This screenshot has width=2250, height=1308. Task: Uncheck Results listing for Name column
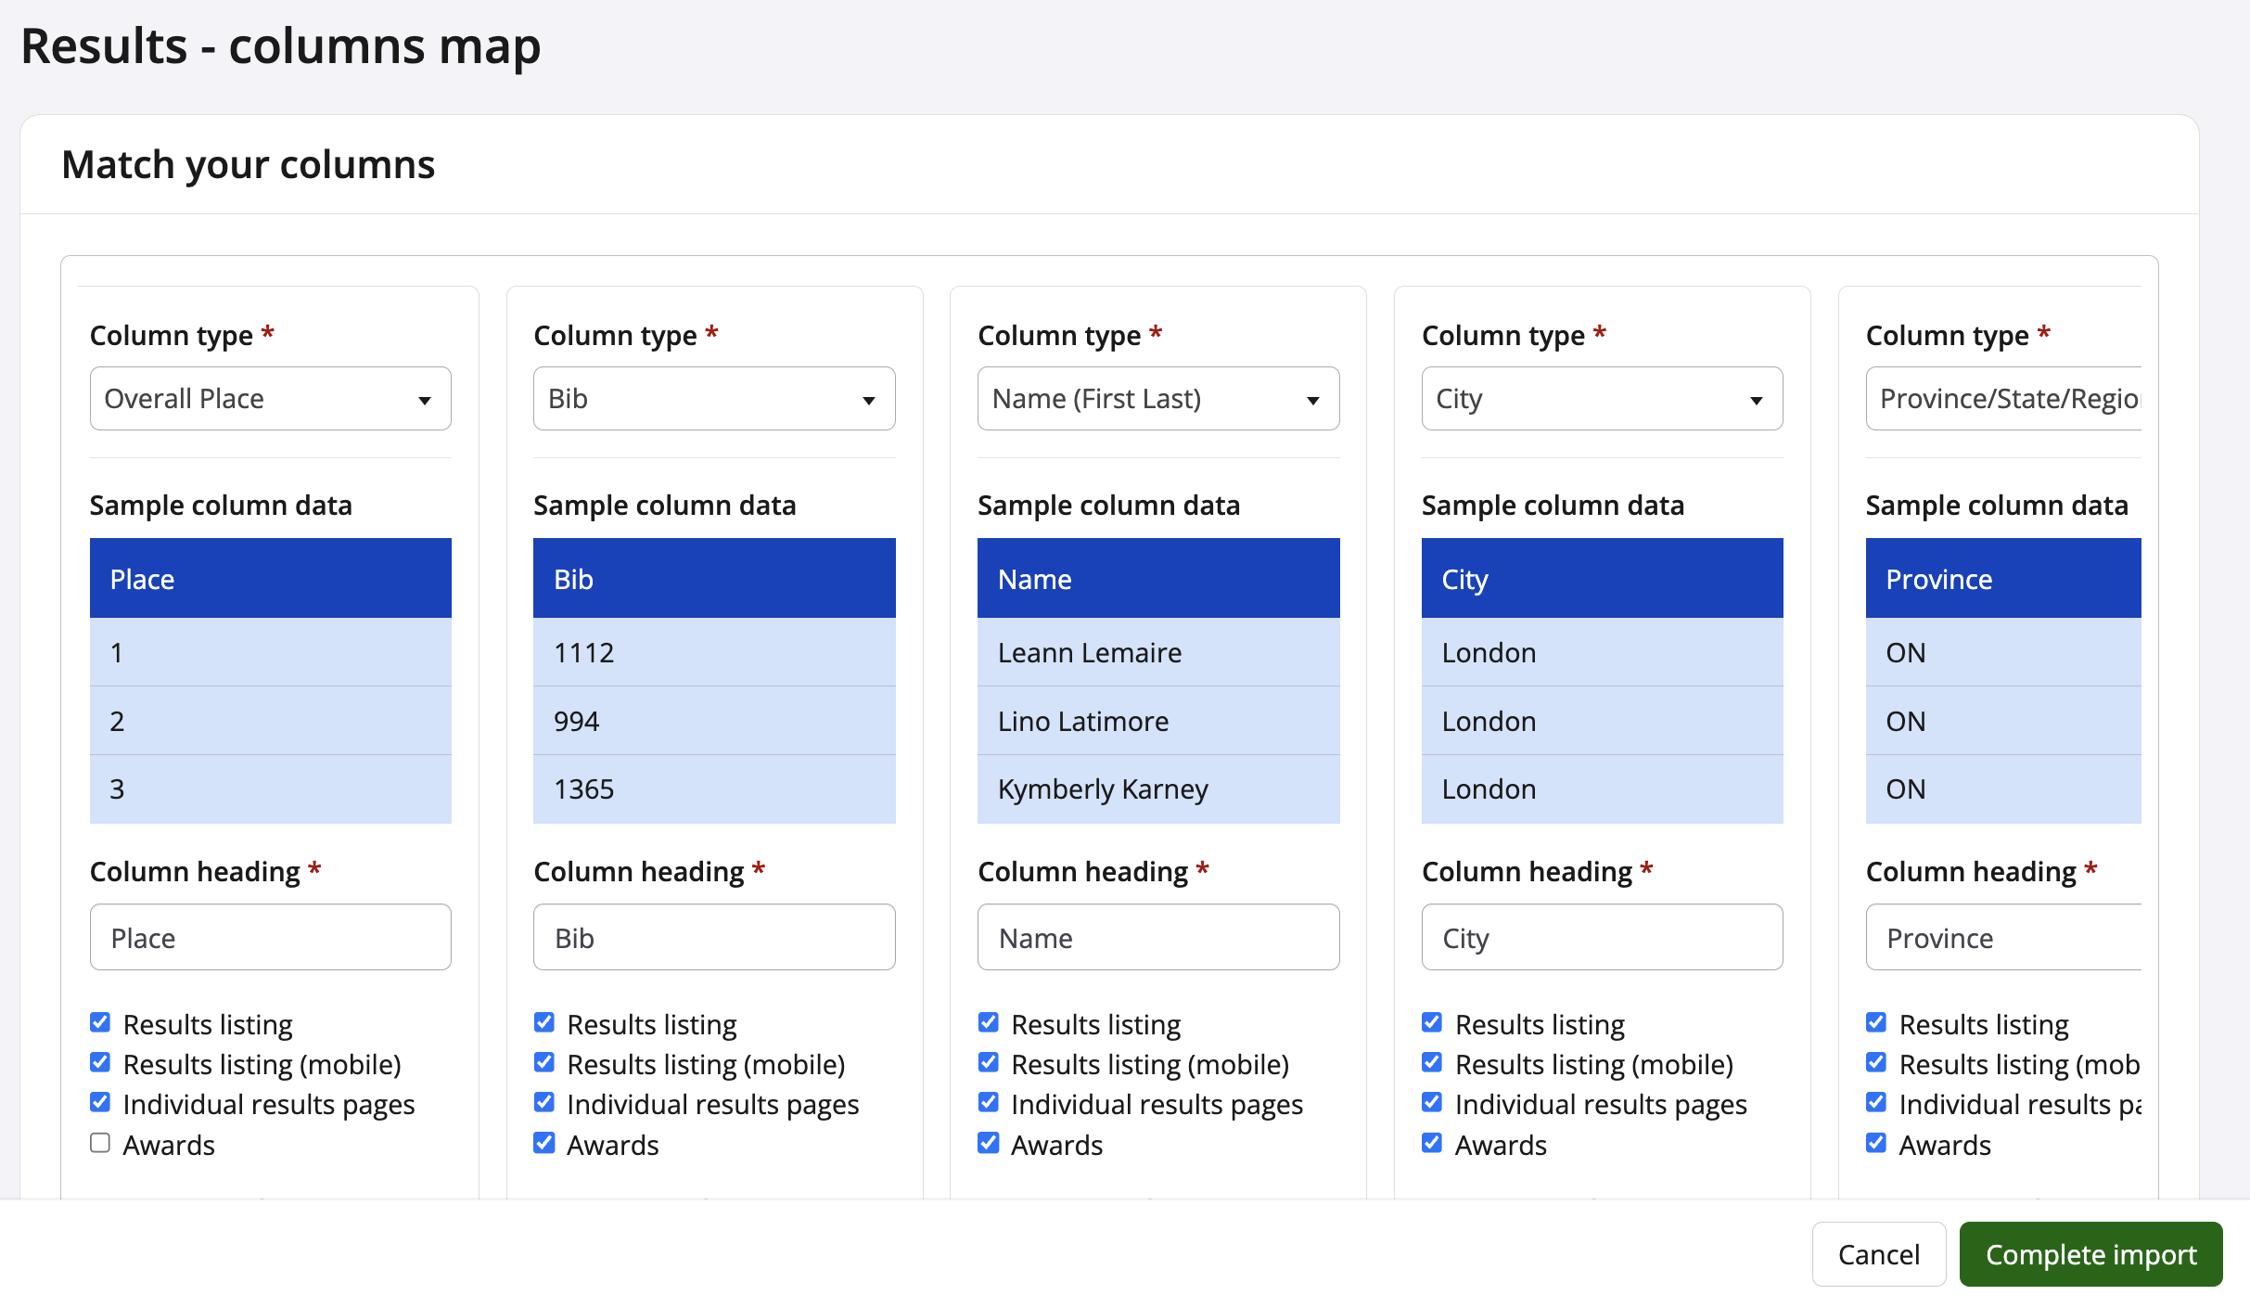pyautogui.click(x=989, y=1022)
